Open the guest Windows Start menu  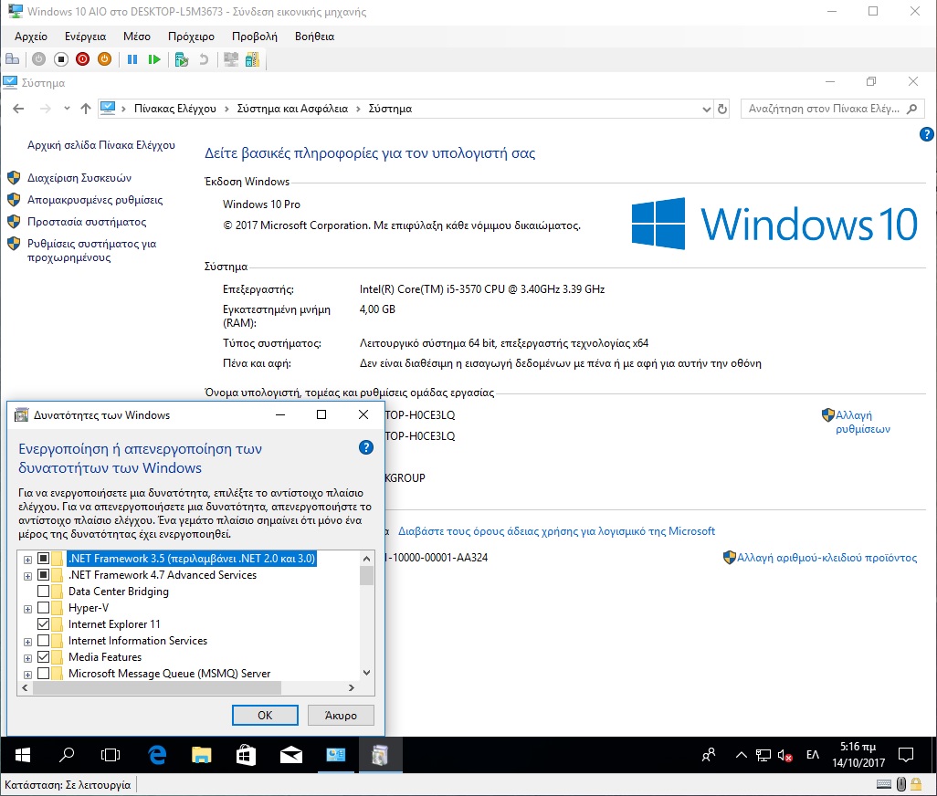pyautogui.click(x=22, y=756)
